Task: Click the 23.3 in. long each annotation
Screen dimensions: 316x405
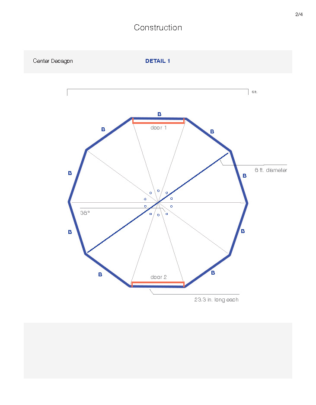Action: point(216,300)
